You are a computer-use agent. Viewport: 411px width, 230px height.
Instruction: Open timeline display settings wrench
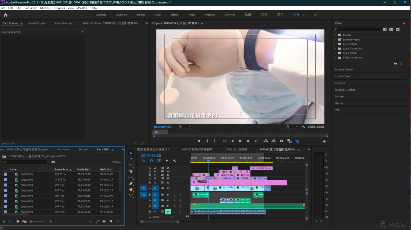(x=174, y=161)
